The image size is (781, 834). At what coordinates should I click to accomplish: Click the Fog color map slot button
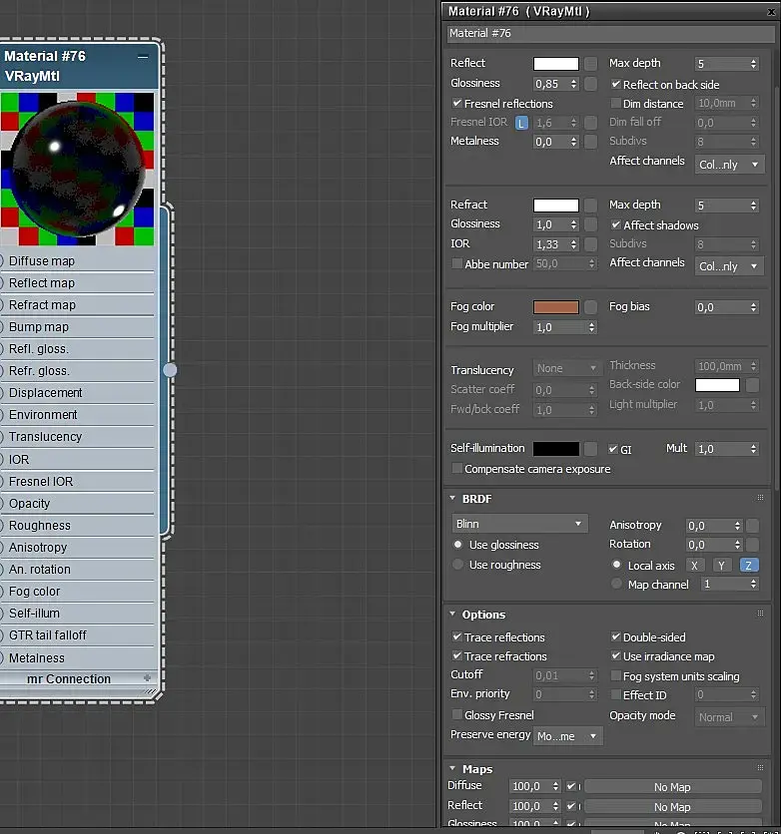[590, 307]
